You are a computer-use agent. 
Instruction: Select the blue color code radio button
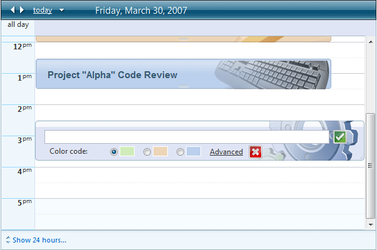point(180,152)
